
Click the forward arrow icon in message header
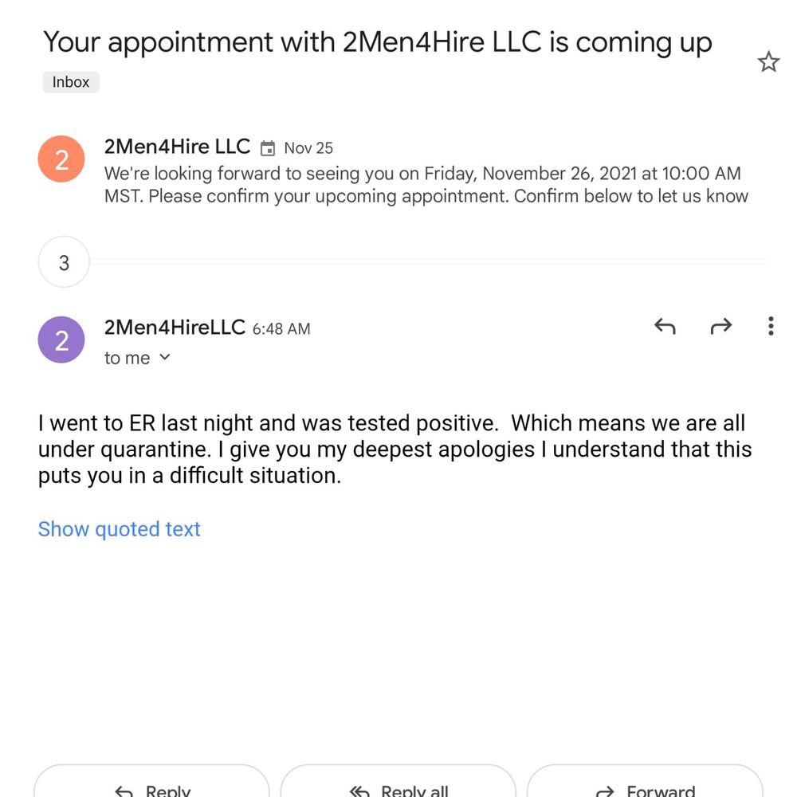[x=720, y=326]
